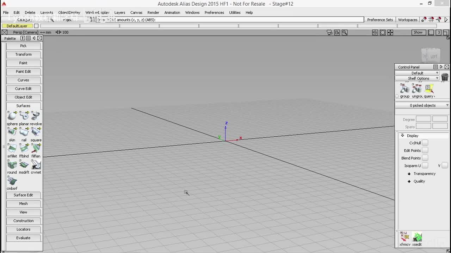The height and width of the screenshot is (253, 451).
Task: Toggle the magnet point snap icon
Action: click(x=424, y=20)
